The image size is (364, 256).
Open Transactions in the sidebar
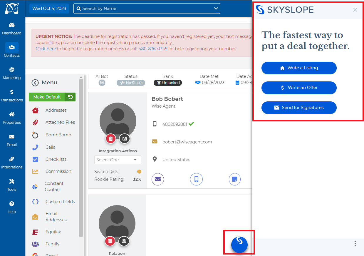pyautogui.click(x=12, y=96)
